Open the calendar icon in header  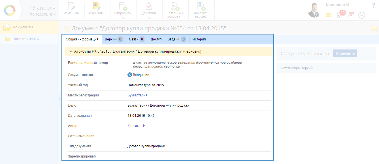[351, 15]
